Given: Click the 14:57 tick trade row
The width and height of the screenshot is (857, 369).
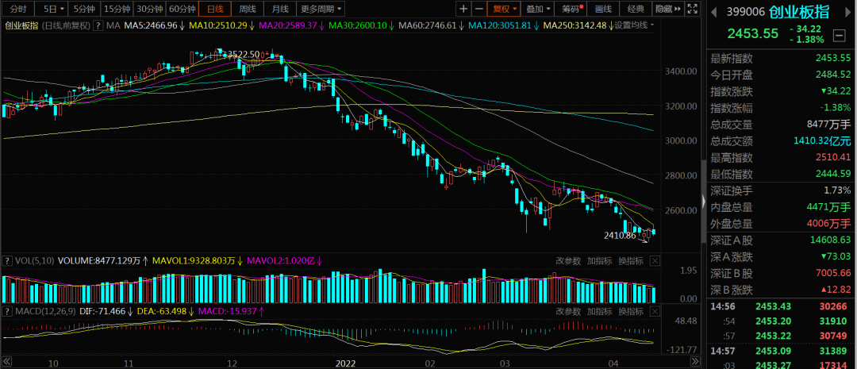Looking at the screenshot, I should 781,350.
